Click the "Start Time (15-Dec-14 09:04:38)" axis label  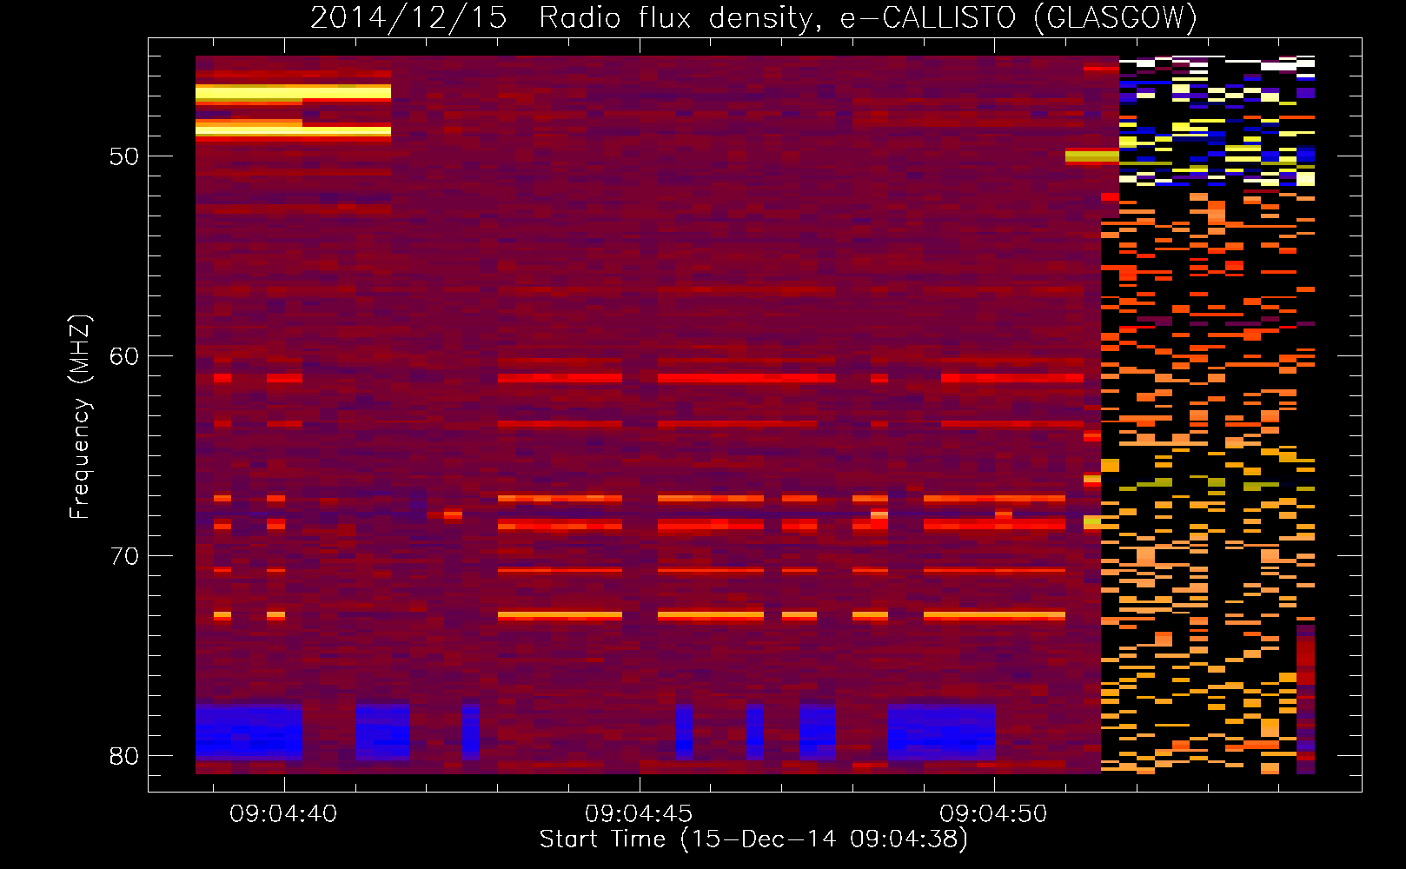tap(753, 839)
